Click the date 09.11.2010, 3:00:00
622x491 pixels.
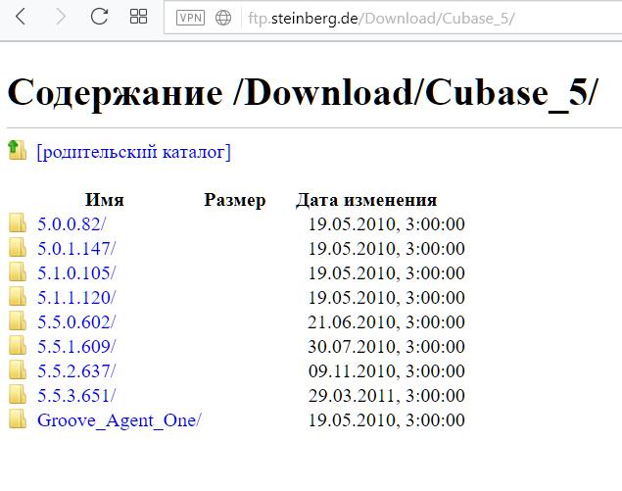386,371
